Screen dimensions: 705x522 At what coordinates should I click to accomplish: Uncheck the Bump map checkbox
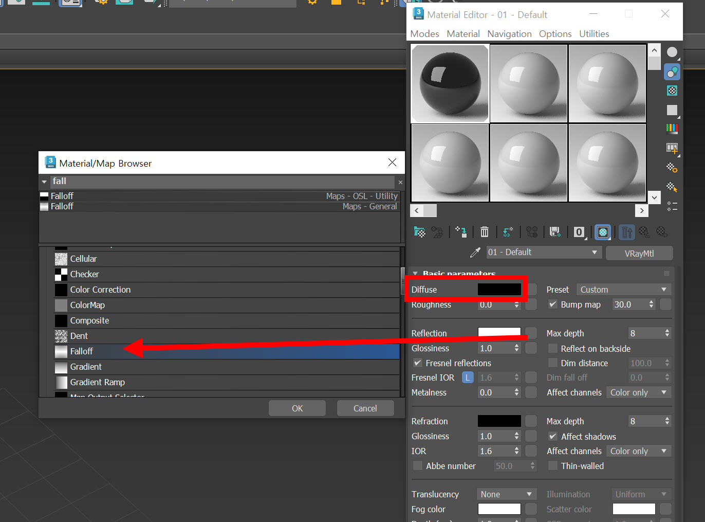(553, 304)
